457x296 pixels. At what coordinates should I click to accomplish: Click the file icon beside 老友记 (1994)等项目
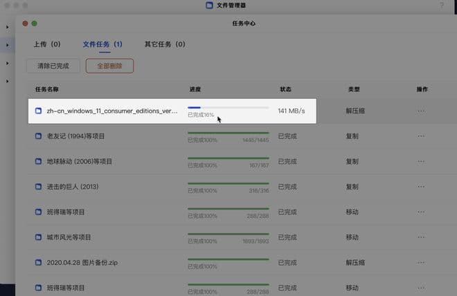coord(39,136)
